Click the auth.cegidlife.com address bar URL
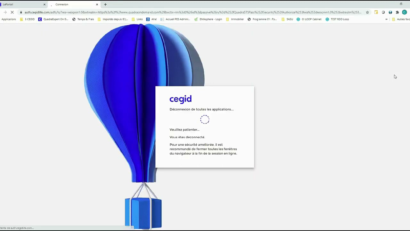410x231 pixels. tap(193, 12)
